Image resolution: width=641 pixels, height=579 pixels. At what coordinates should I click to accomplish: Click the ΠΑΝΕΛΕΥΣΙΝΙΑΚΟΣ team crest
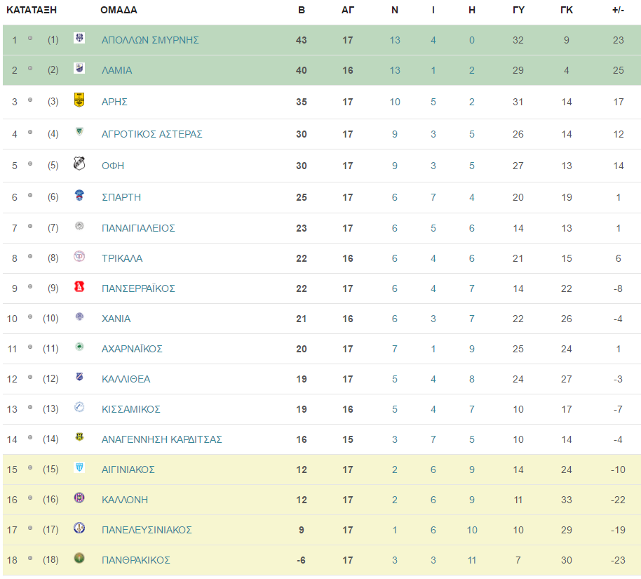point(79,528)
